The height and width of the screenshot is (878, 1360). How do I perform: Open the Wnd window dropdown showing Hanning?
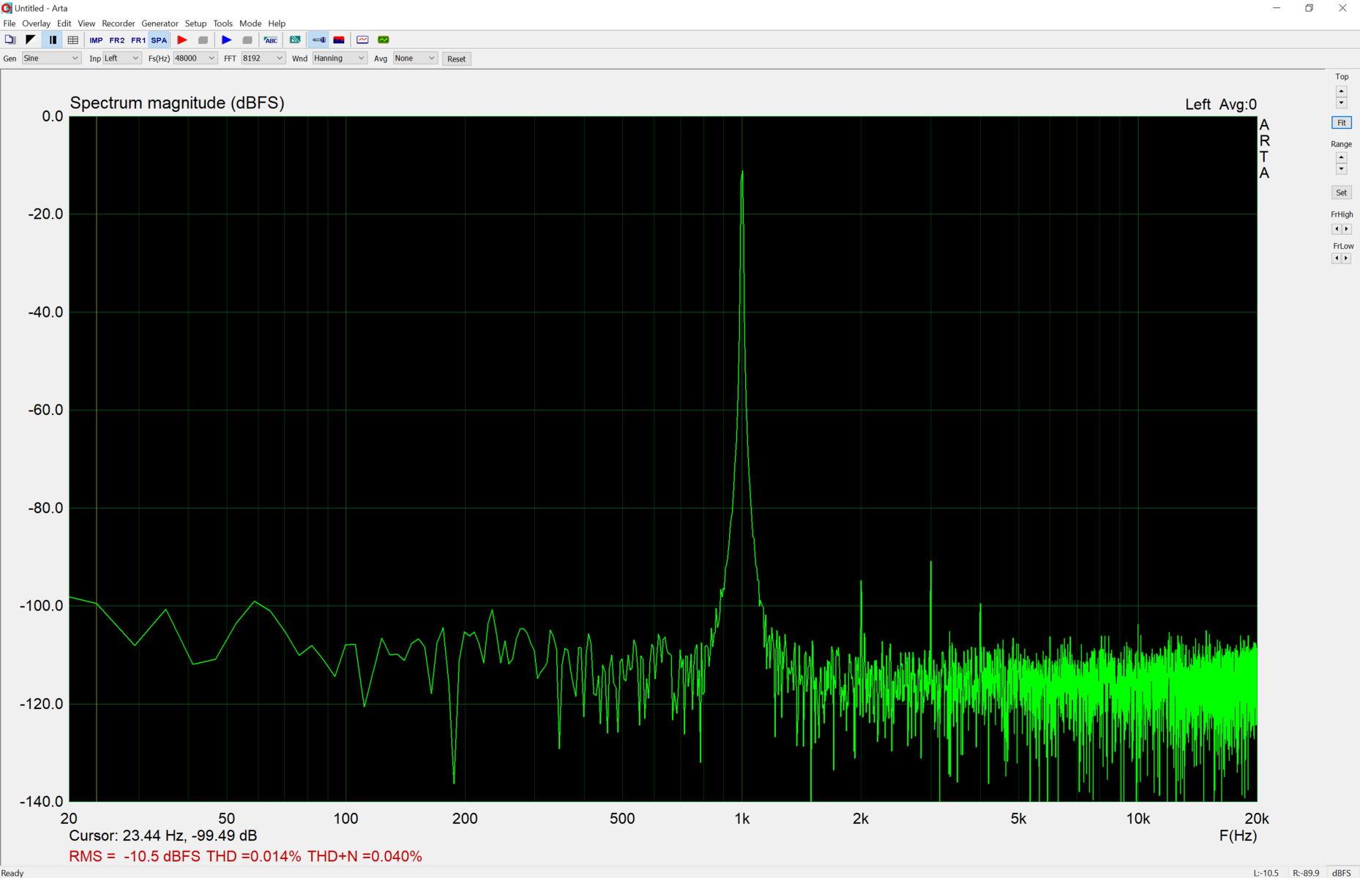click(x=340, y=58)
